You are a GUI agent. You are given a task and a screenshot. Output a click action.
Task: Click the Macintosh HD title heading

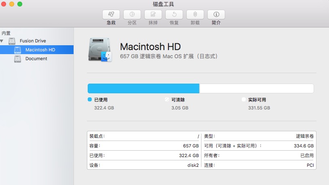tap(150, 46)
